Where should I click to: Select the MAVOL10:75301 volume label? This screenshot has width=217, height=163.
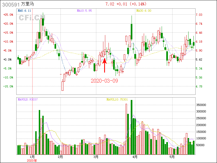pos(117,99)
